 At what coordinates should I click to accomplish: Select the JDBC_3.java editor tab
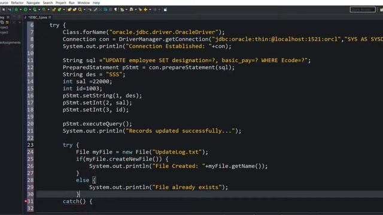tap(37, 17)
